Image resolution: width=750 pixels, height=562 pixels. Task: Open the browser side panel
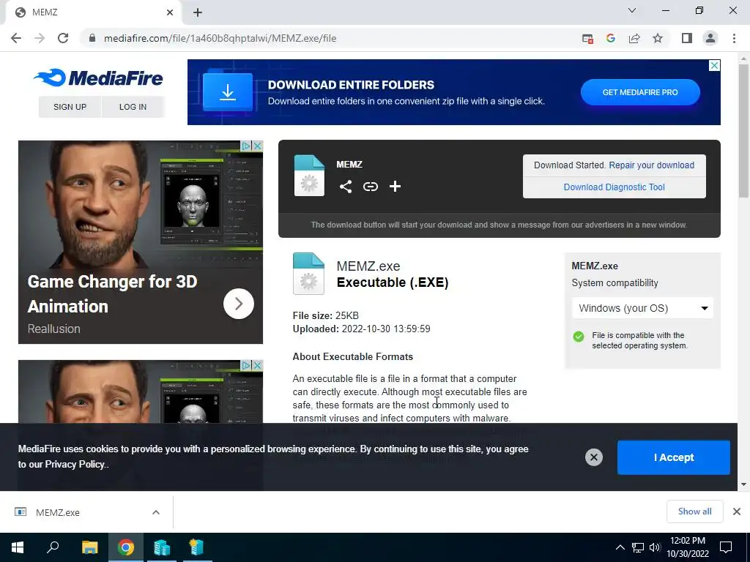687,38
